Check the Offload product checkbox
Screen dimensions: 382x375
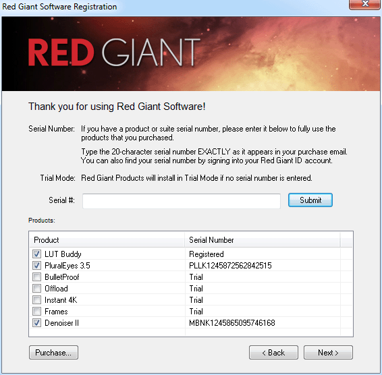point(37,288)
